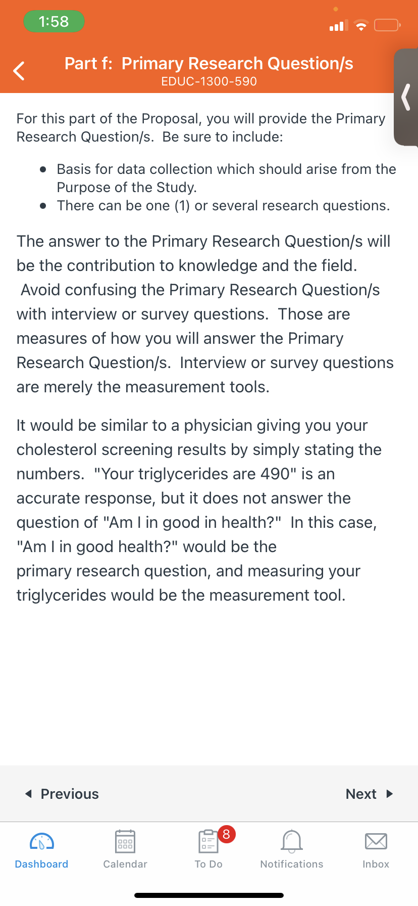Open the Inbox envelope icon
Viewport: 418px width, 906px height.
point(376,841)
